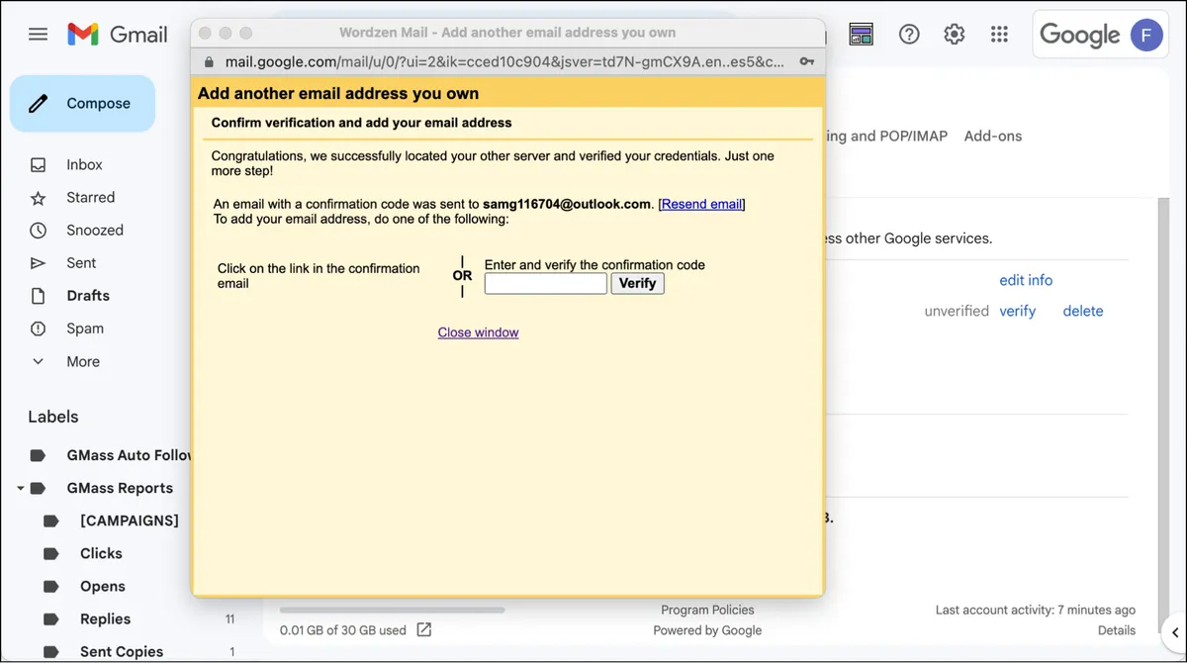Click the Google account avatar F

(1145, 36)
